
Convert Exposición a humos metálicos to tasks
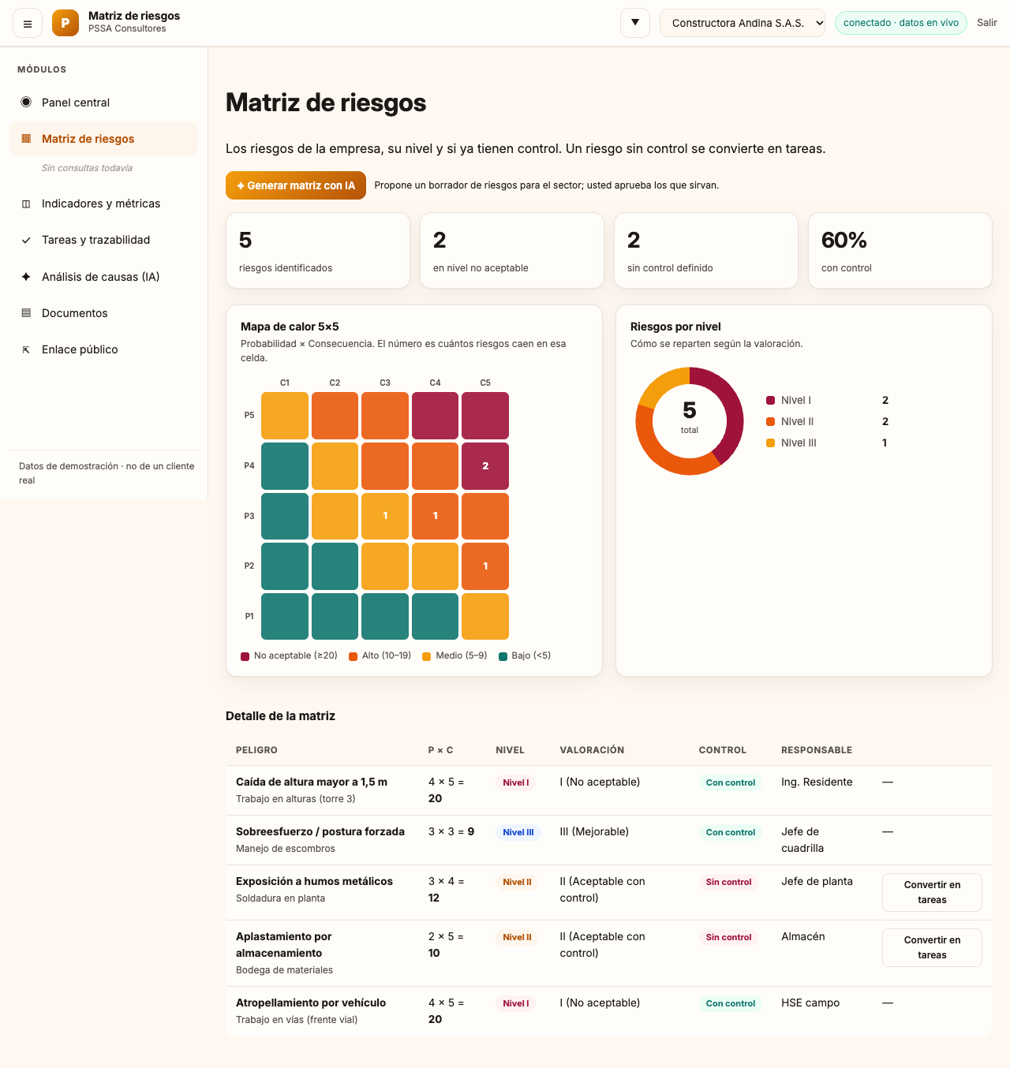pyautogui.click(x=932, y=892)
